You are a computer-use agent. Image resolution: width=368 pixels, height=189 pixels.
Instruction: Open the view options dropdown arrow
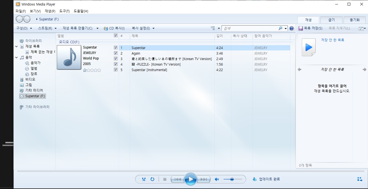click(219, 28)
